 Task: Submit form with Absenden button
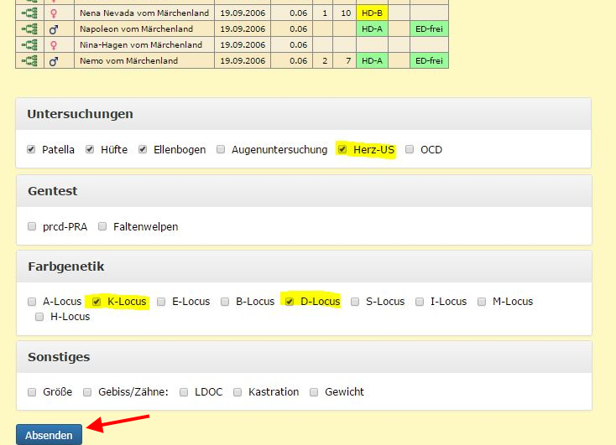[x=50, y=435]
